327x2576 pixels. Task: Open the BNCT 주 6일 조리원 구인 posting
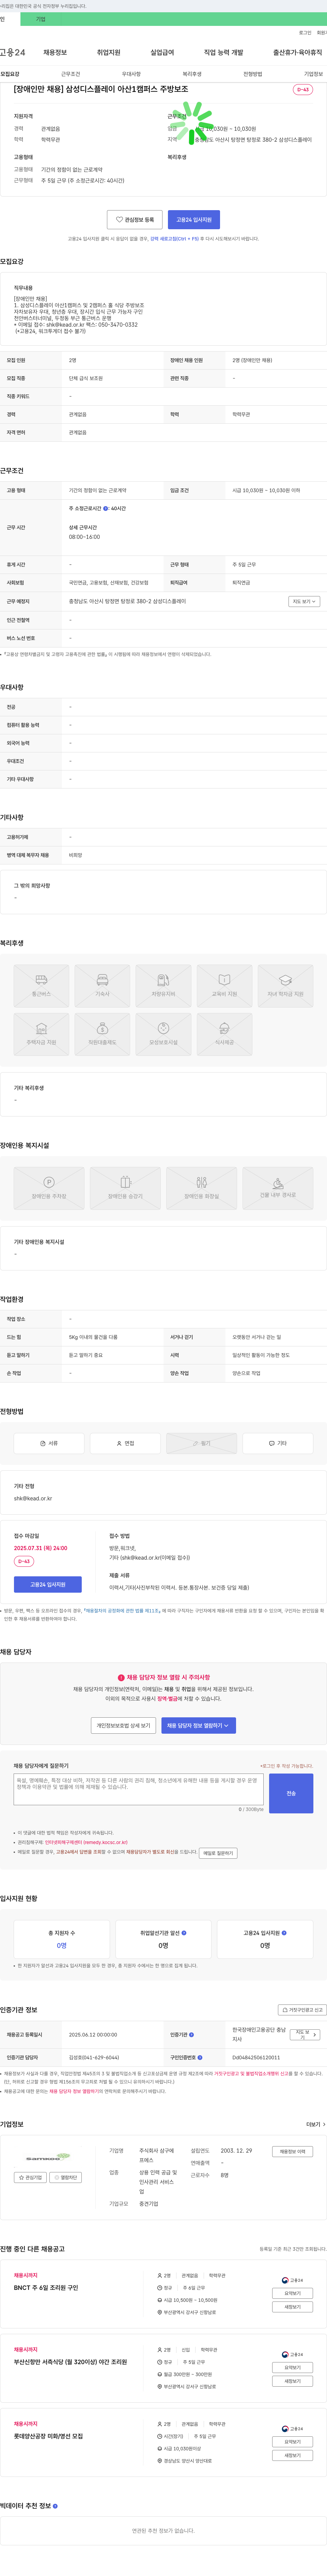pos(46,2288)
